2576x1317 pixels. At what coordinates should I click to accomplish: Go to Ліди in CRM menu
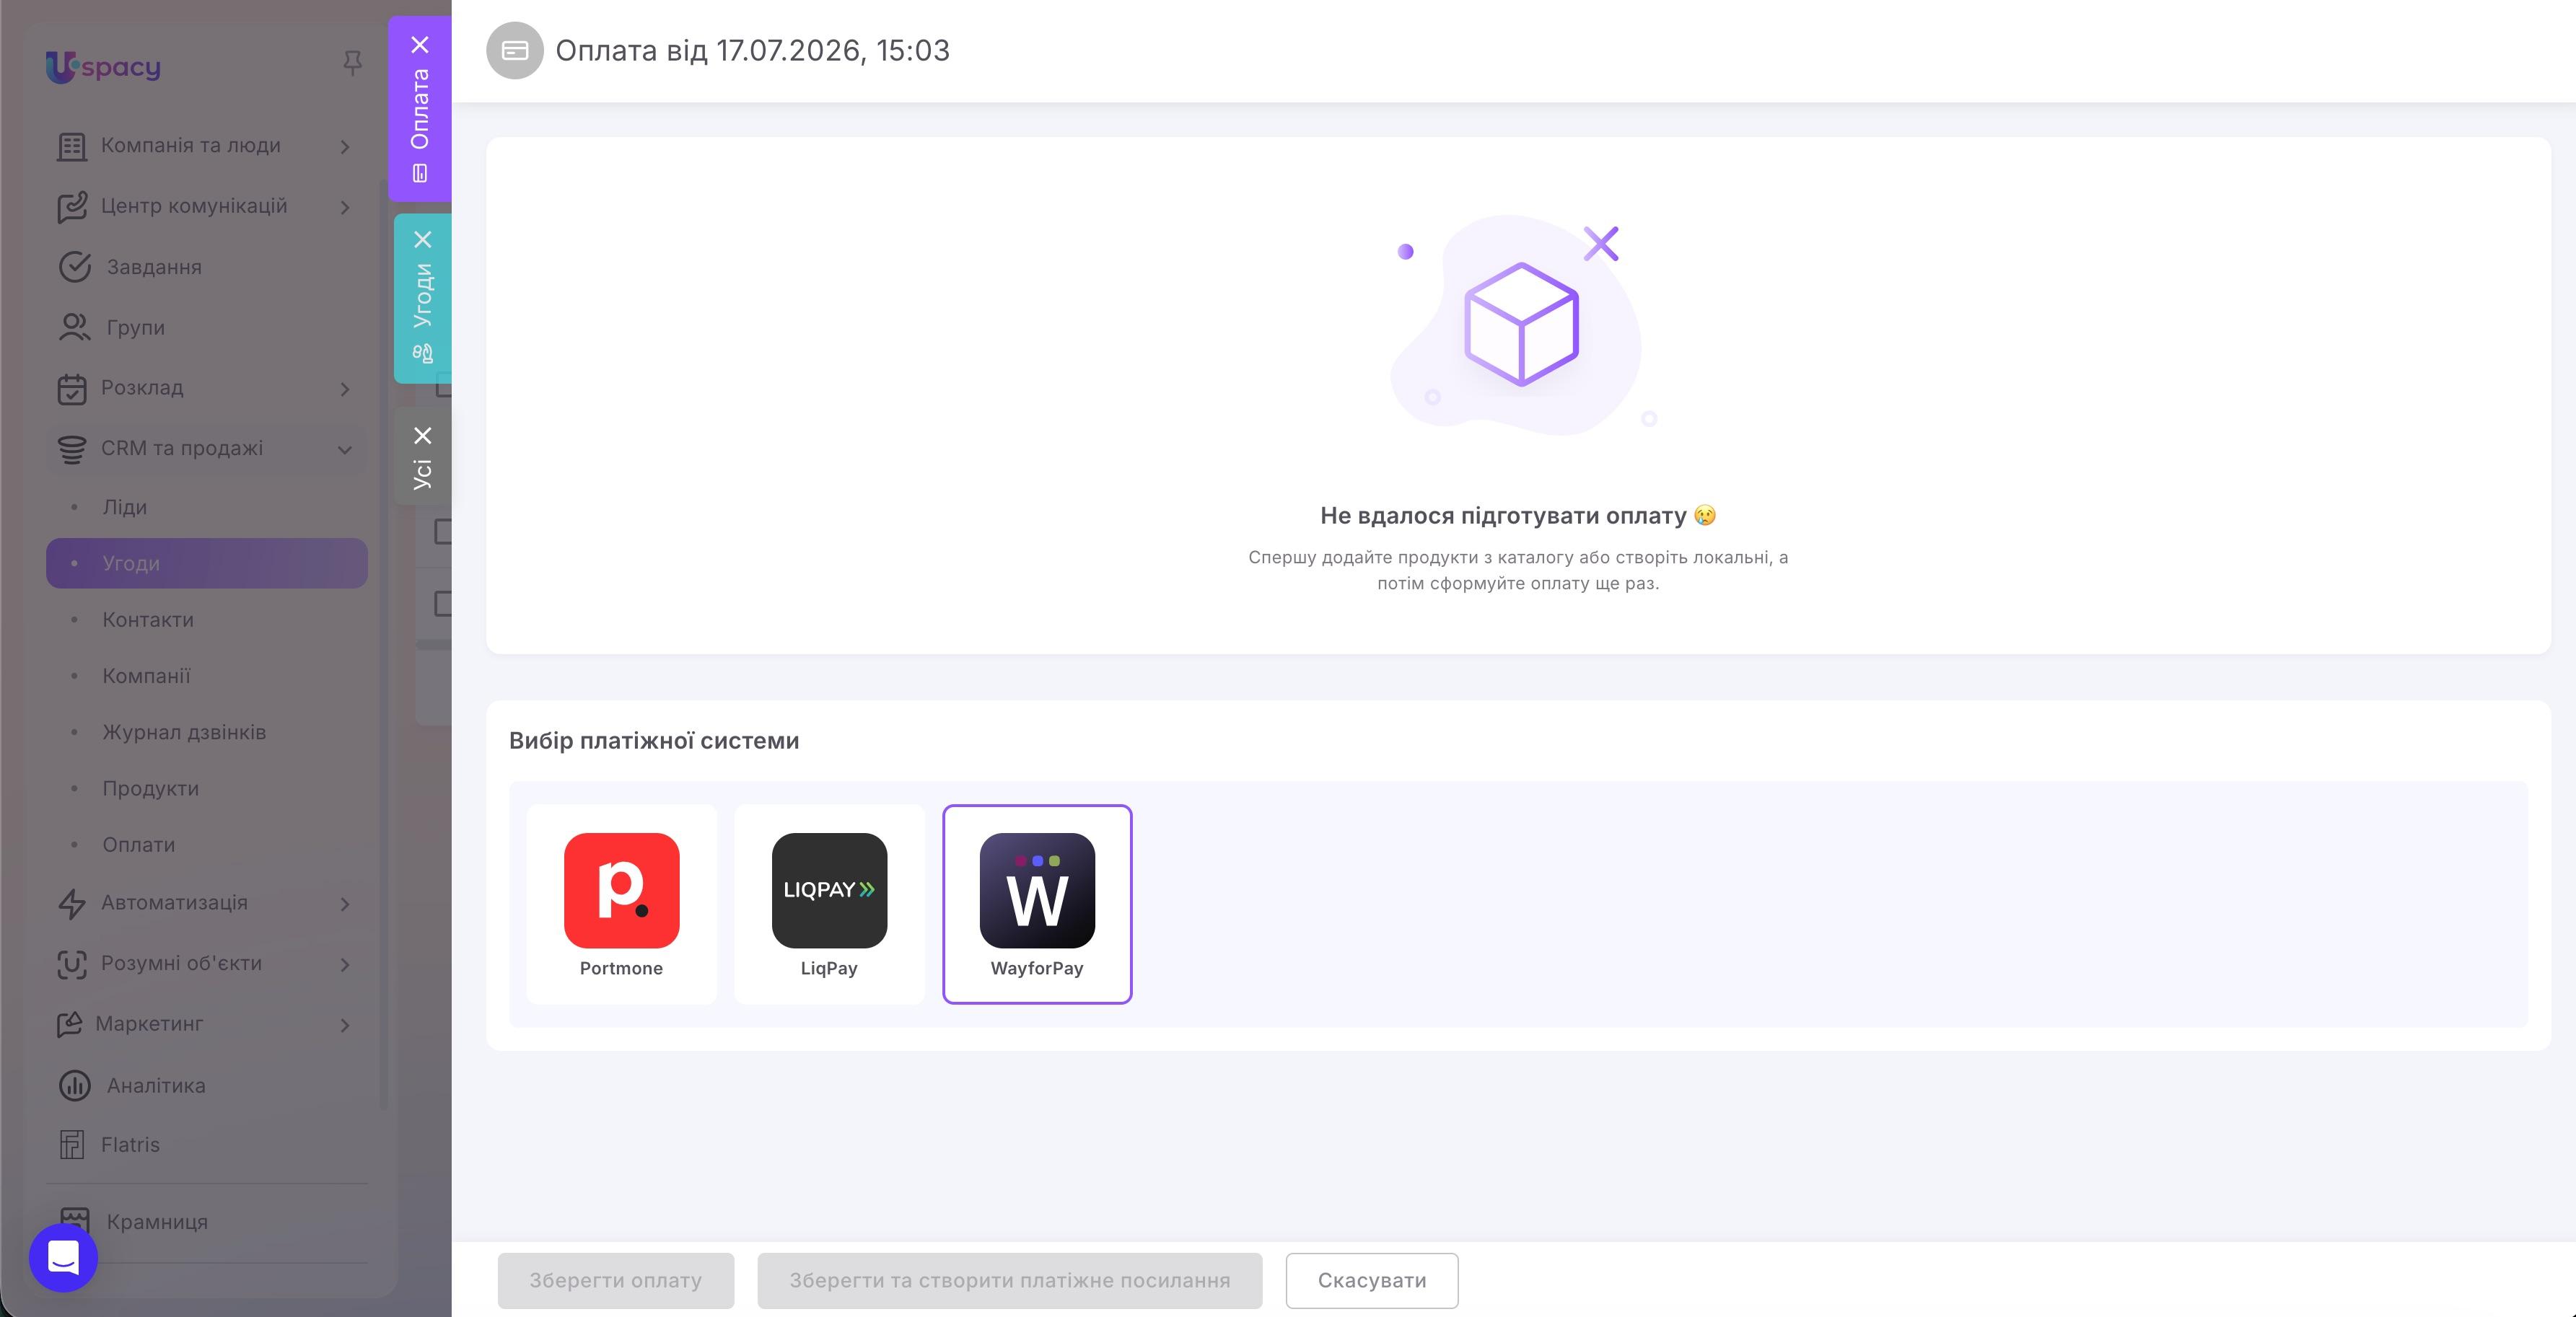tap(125, 506)
